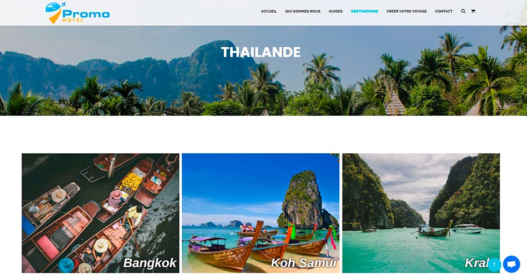
Task: Click Créer Votre Voyage in navigation
Action: (407, 11)
